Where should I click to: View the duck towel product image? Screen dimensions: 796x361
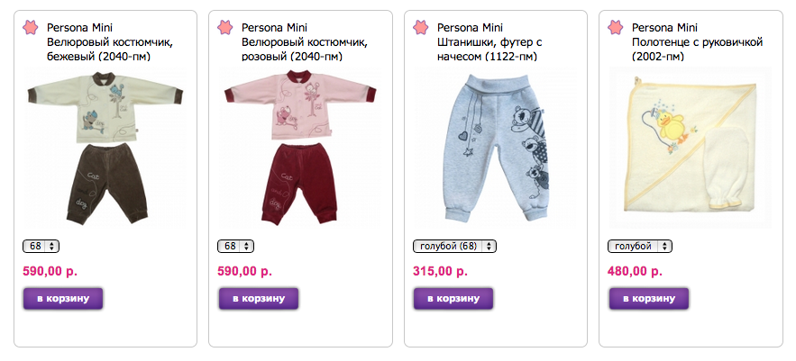pyautogui.click(x=690, y=148)
